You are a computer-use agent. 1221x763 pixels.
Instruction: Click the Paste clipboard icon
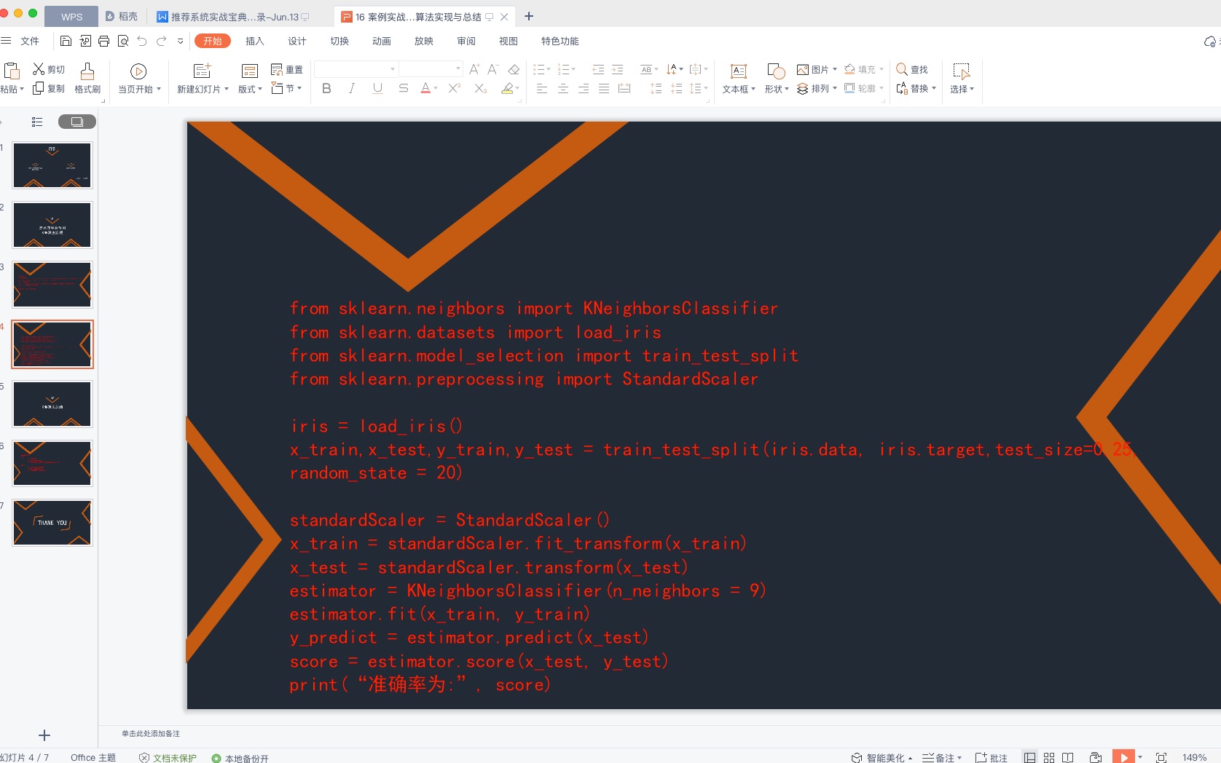point(12,71)
